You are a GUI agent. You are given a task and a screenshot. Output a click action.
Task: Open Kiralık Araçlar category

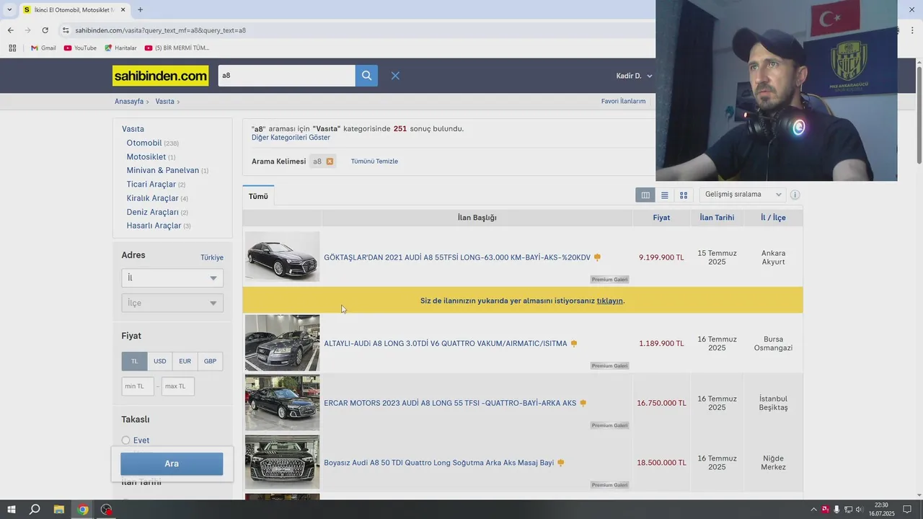[153, 198]
